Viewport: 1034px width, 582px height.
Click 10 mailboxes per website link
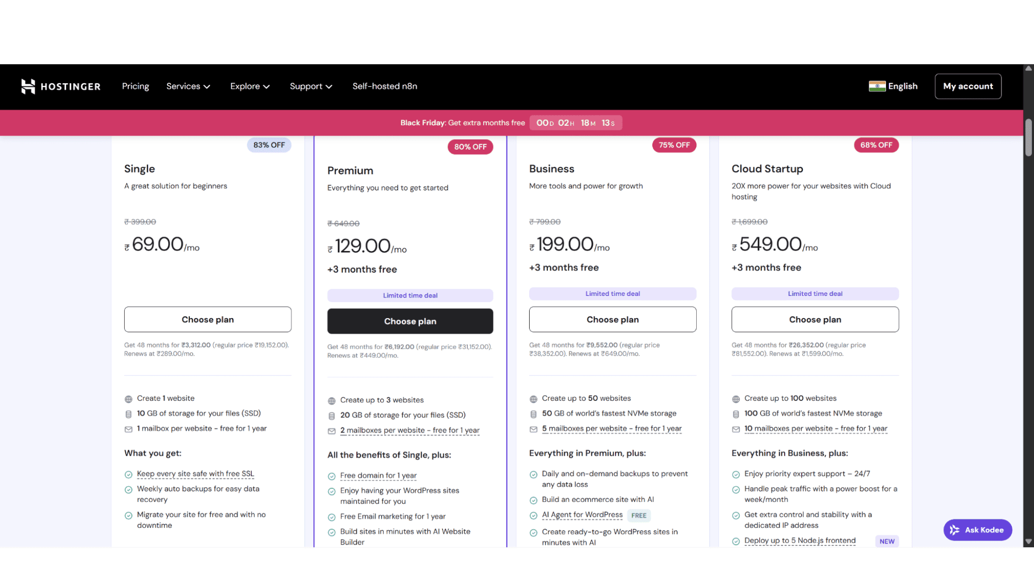(816, 428)
